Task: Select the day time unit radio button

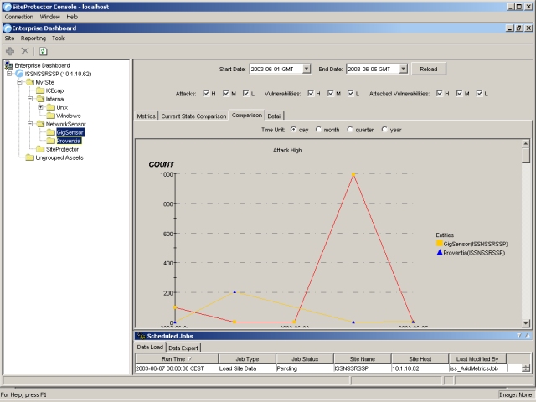Action: [x=293, y=129]
